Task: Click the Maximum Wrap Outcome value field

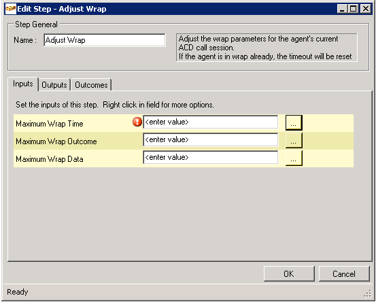Action: (211, 140)
